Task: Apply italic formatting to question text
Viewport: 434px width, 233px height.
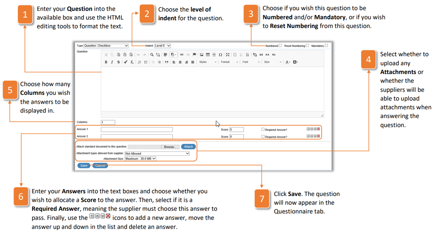Action: tap(111, 62)
